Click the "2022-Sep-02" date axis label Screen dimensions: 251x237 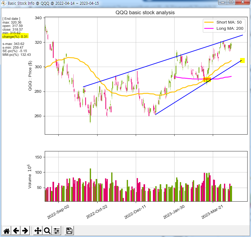coord(58,212)
